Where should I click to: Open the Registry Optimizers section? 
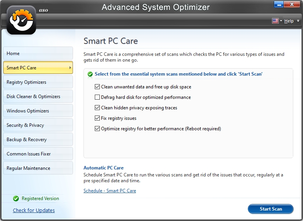(x=38, y=82)
